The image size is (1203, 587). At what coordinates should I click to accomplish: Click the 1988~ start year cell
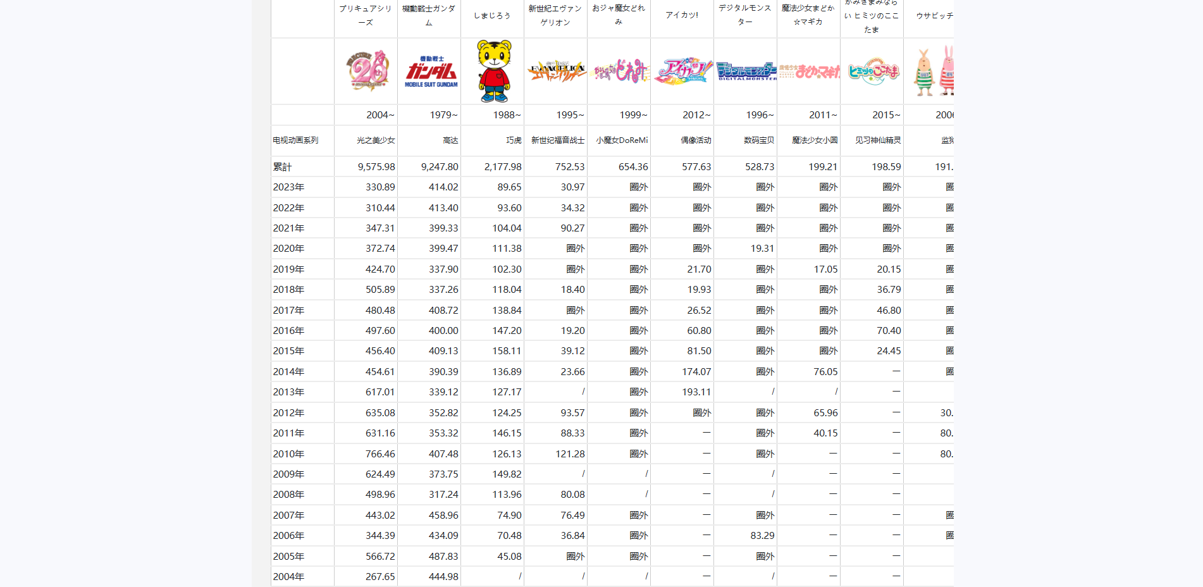click(507, 114)
